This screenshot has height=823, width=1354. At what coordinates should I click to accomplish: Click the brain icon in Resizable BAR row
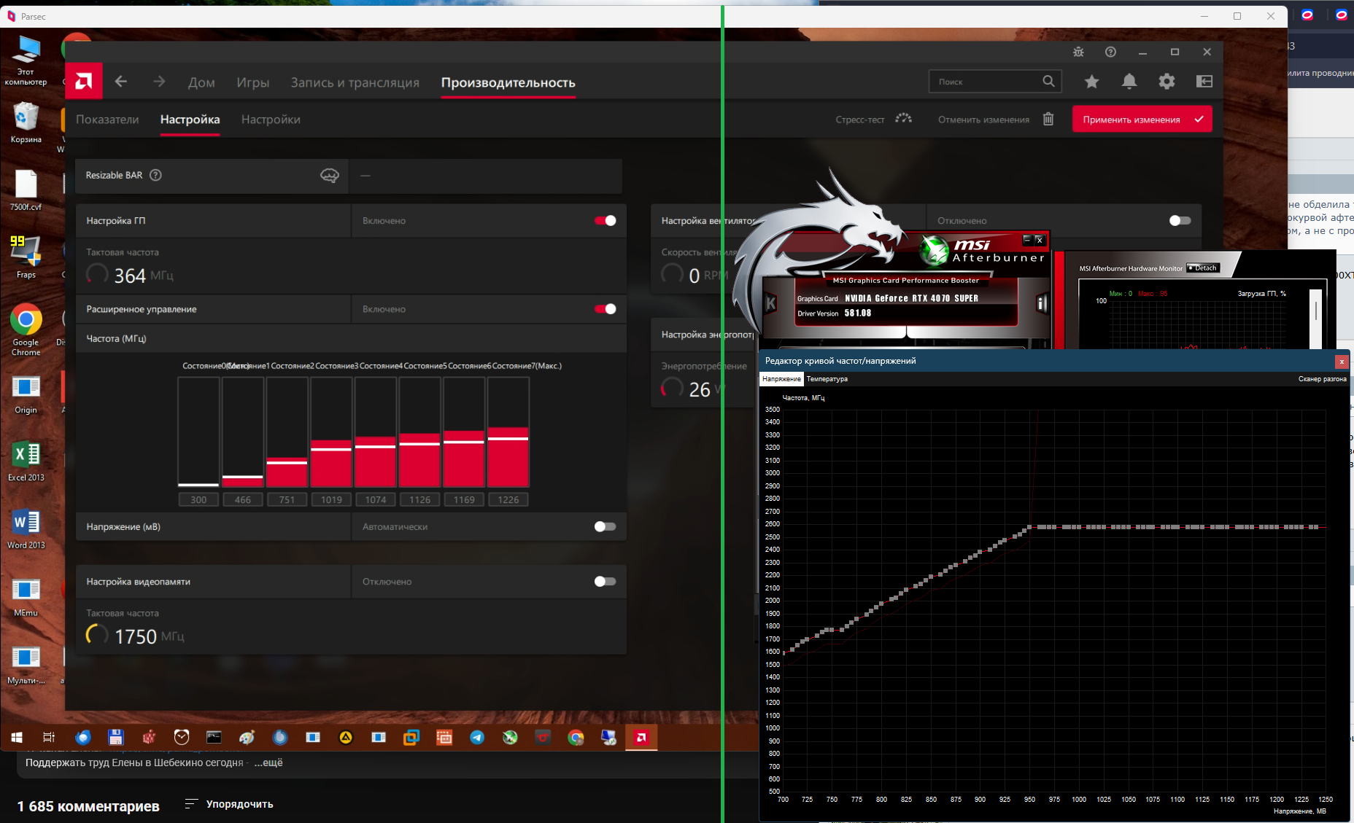330,175
